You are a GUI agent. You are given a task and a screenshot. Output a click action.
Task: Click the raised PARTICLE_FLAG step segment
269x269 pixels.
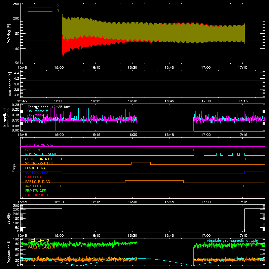154,181
